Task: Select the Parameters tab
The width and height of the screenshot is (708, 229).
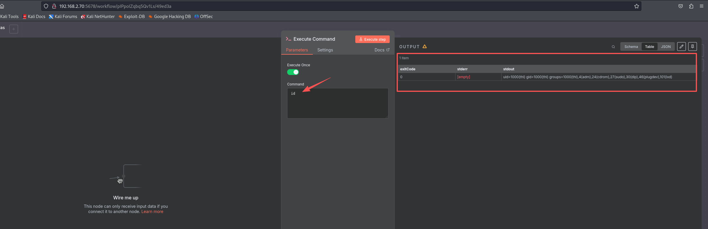Action: coord(297,50)
